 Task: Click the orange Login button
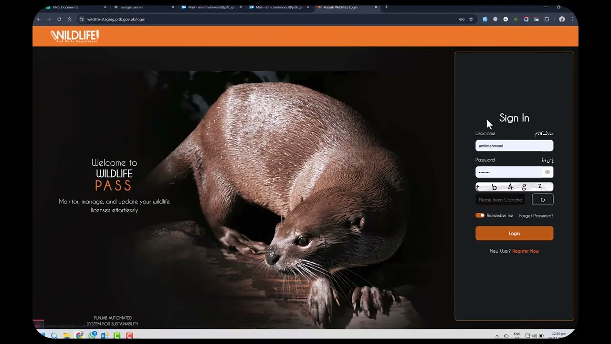514,233
